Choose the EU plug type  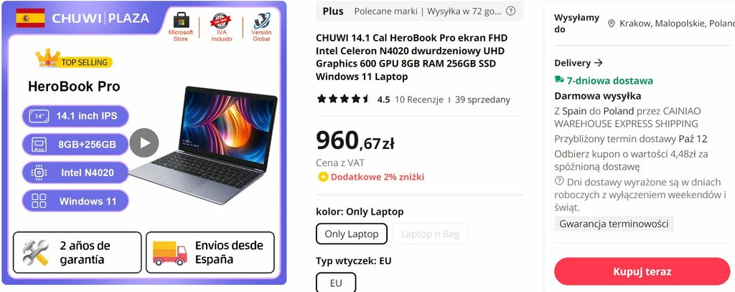pyautogui.click(x=336, y=283)
